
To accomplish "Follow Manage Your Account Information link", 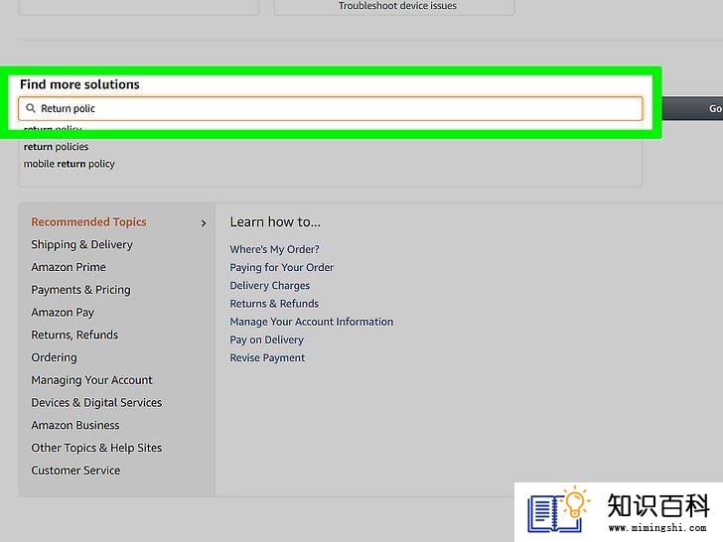I will tap(311, 322).
